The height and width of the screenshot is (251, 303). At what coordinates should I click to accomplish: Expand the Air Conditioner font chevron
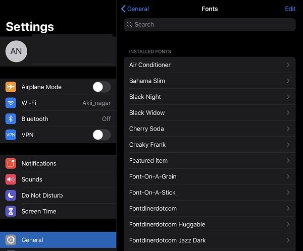click(x=288, y=65)
